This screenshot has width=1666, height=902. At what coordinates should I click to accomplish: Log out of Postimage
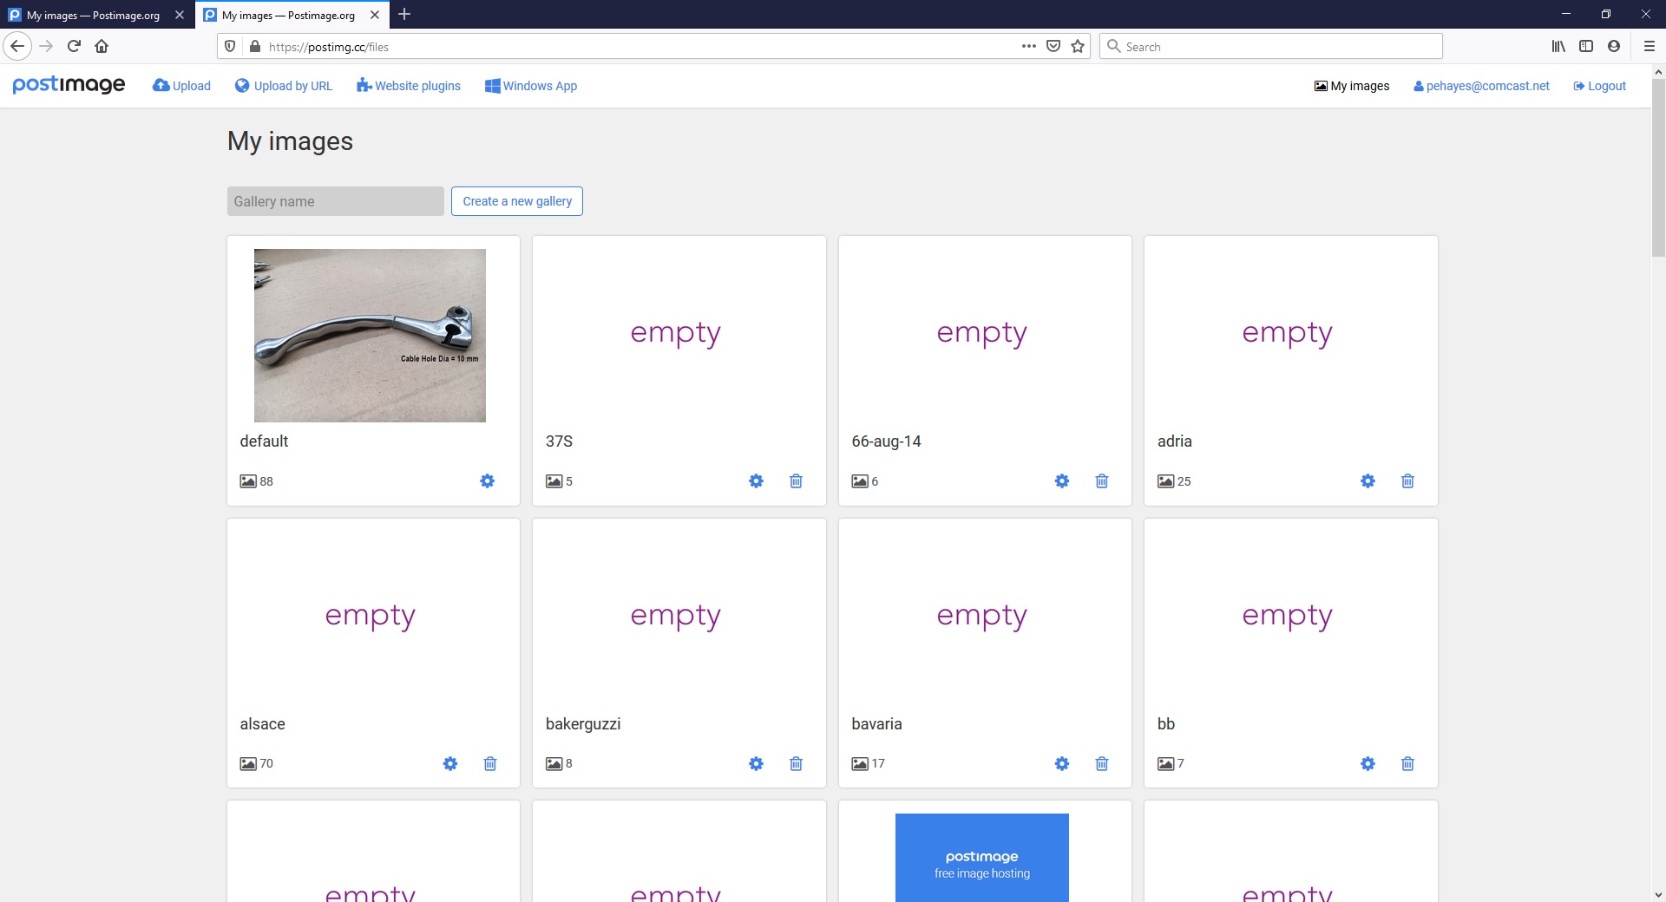(1599, 86)
